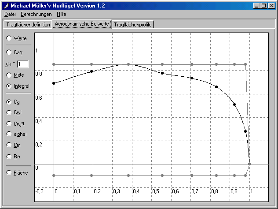Viewport: 278px width, 209px height.
Task: Minimize the Nurflügel window
Action: click(256, 6)
